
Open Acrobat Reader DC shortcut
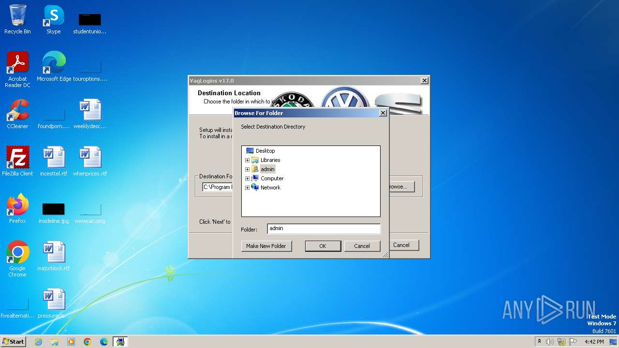coord(17,70)
